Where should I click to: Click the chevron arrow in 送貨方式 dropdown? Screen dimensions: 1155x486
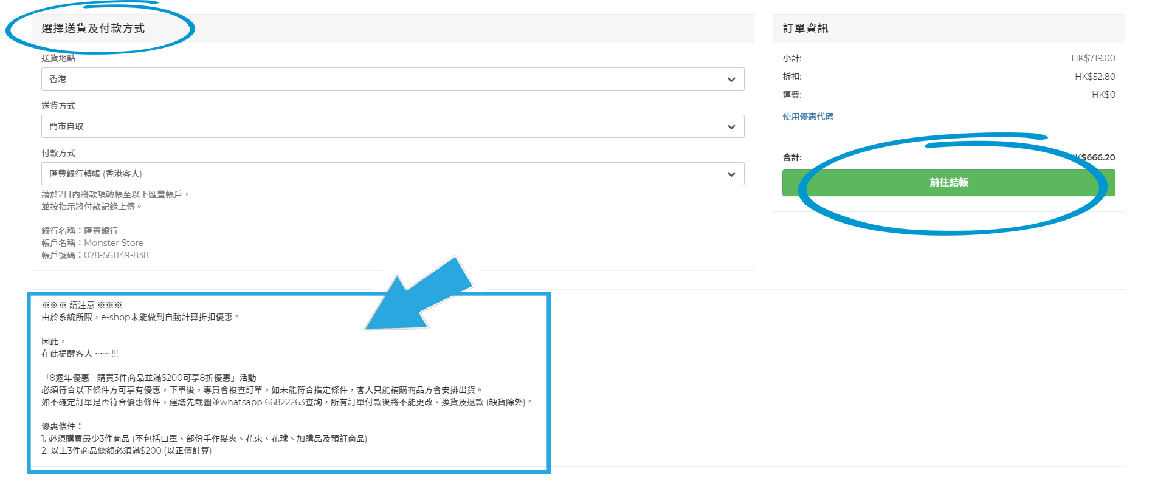pyautogui.click(x=731, y=127)
